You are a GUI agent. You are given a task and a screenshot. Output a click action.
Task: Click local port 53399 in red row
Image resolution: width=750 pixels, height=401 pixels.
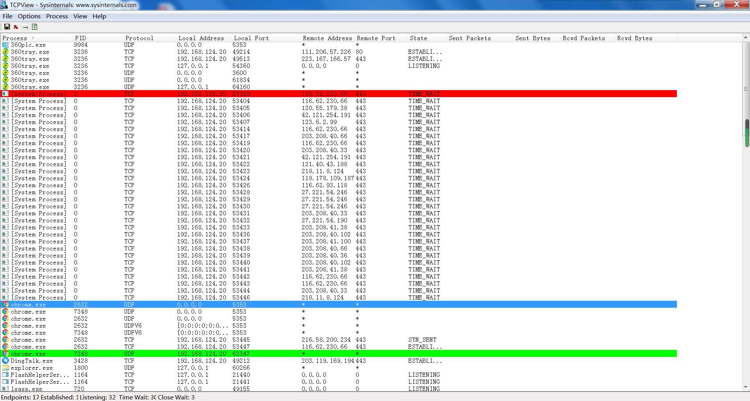(x=241, y=94)
